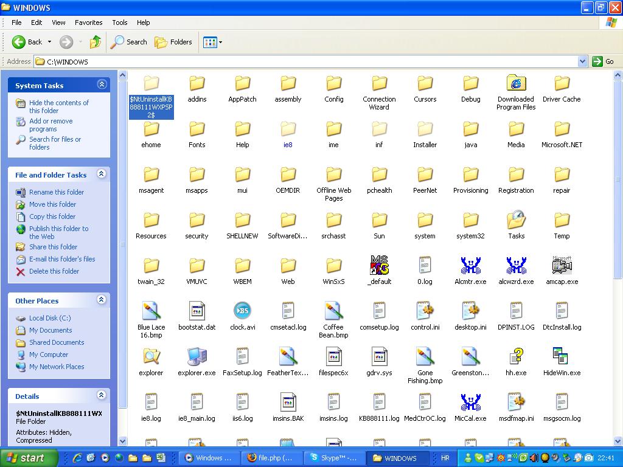This screenshot has width=623, height=467.
Task: Select the Alcmtr.exe icon
Action: pos(470,266)
